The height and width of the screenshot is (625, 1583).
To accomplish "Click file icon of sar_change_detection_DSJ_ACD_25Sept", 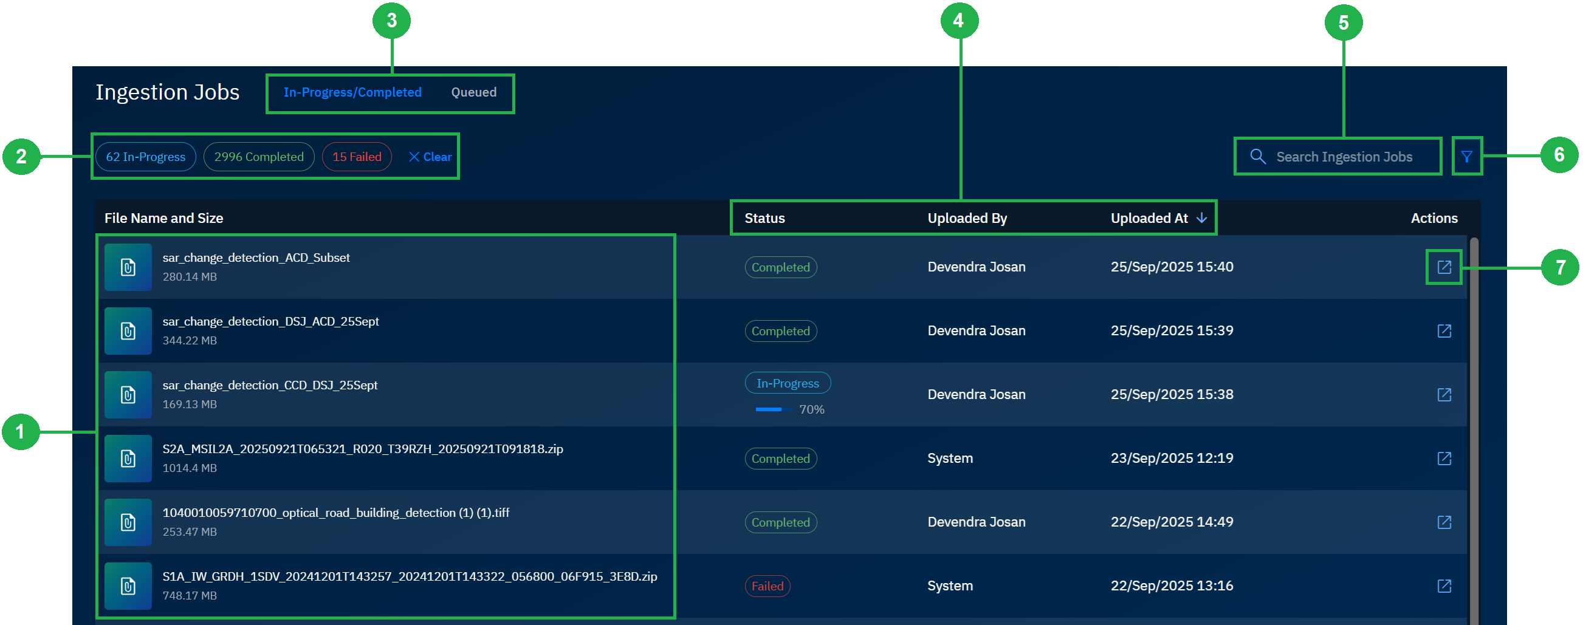I will pyautogui.click(x=128, y=331).
